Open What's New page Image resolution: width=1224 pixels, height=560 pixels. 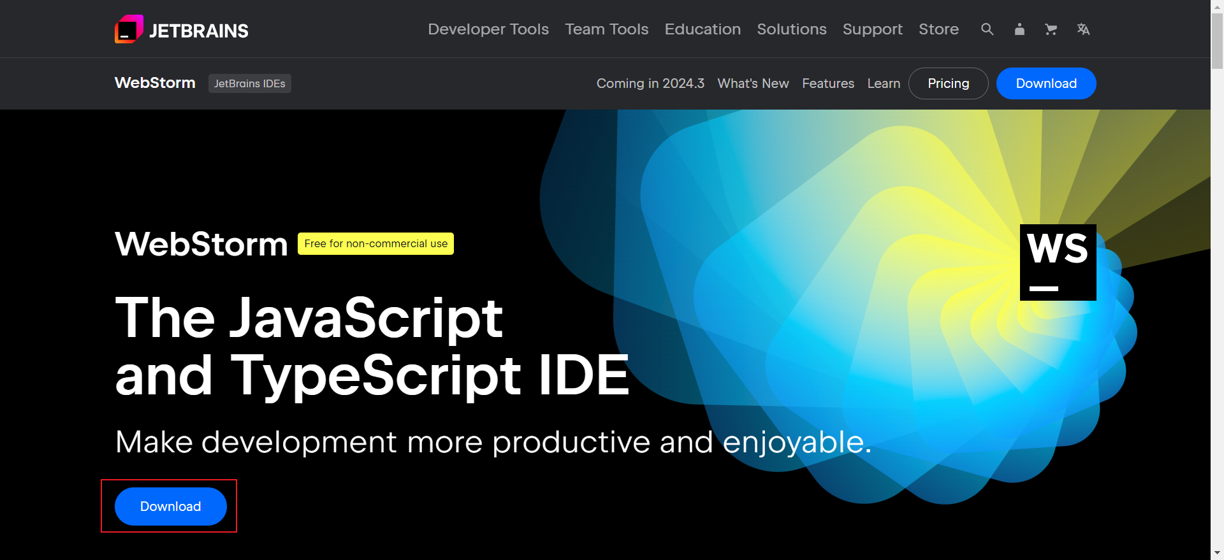tap(753, 83)
